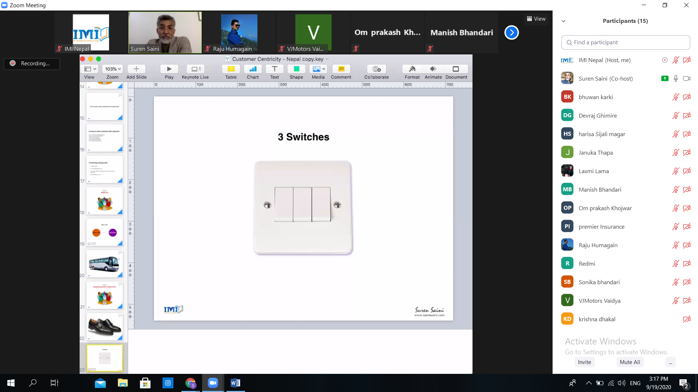This screenshot has height=392, width=698.
Task: Select the Shape tool icon
Action: coord(296,69)
